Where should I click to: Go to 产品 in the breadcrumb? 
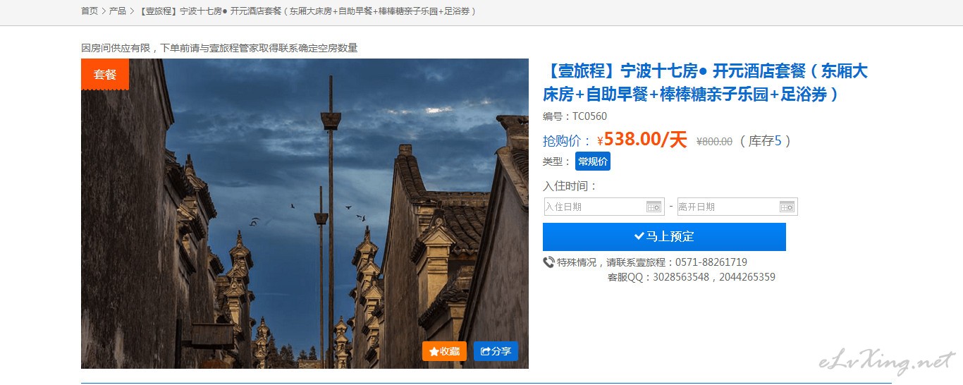tap(118, 11)
